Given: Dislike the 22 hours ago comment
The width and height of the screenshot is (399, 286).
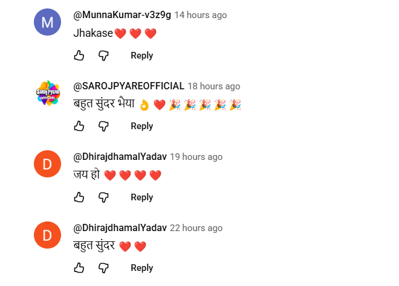Looking at the screenshot, I should click(103, 268).
